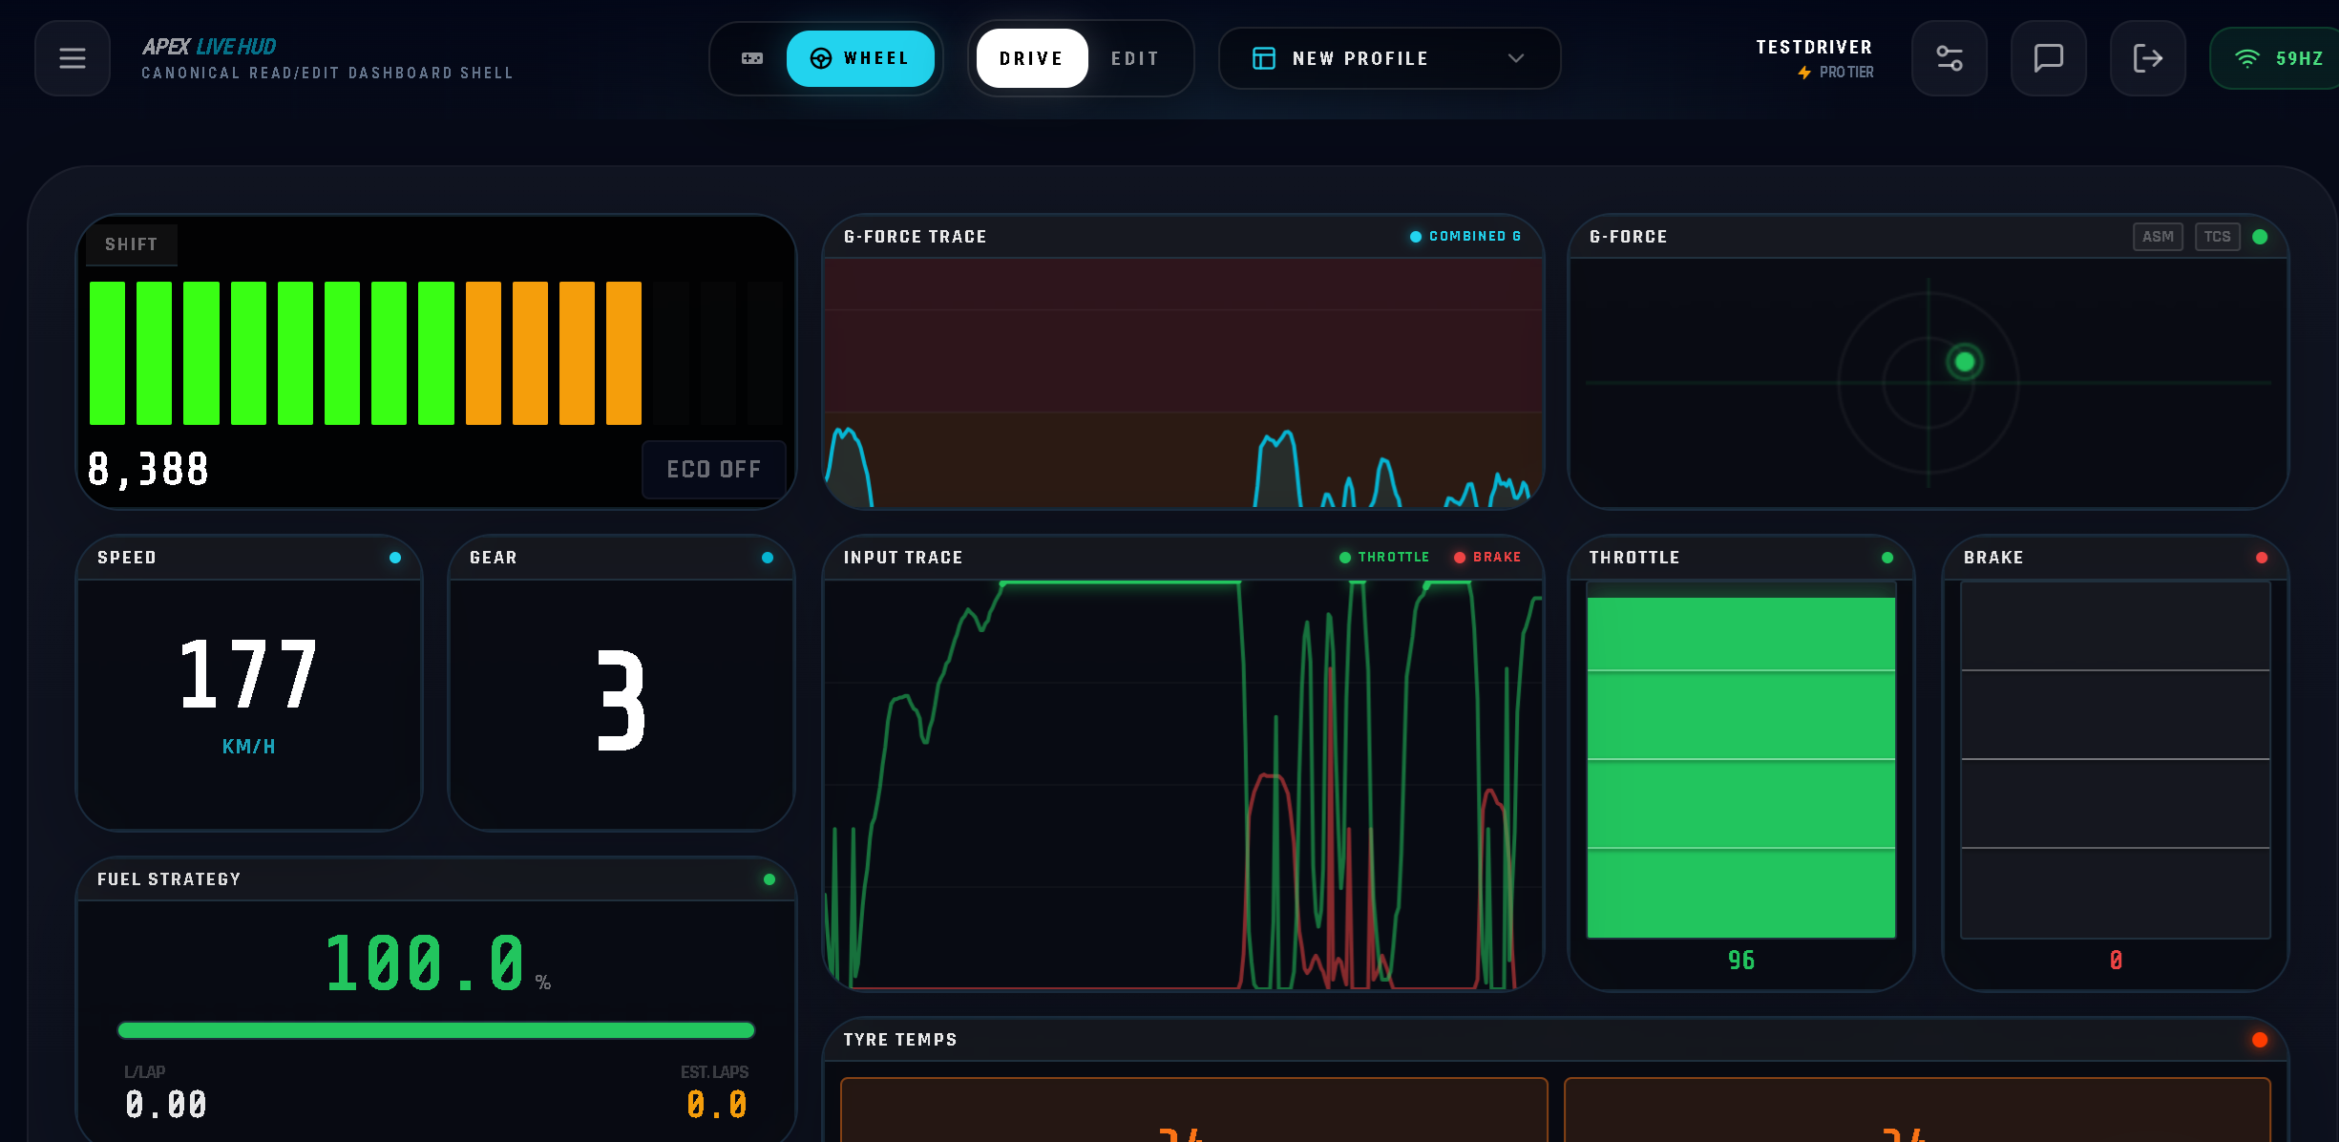
Task: Expand profile list chevron
Action: pos(1515,58)
